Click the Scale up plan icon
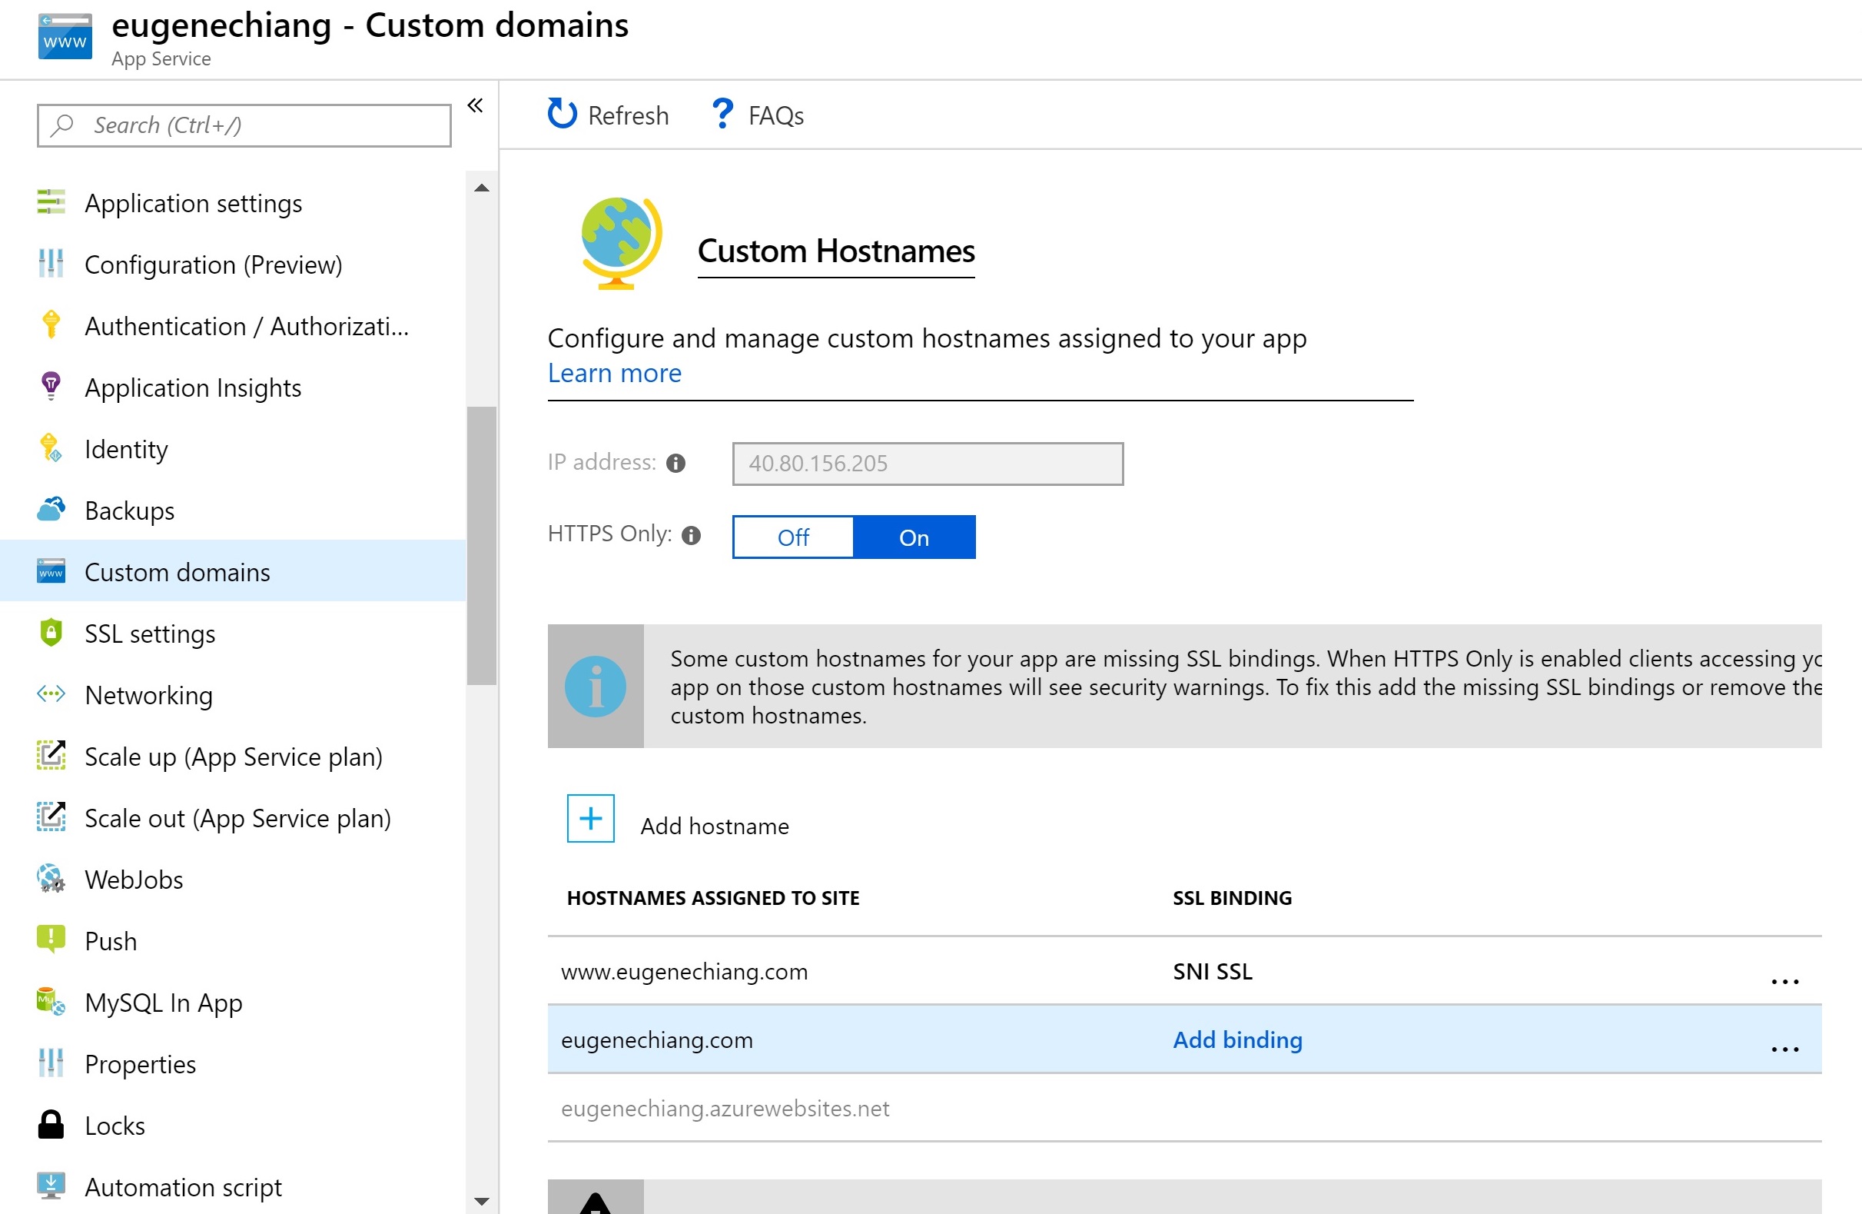 pos(51,755)
